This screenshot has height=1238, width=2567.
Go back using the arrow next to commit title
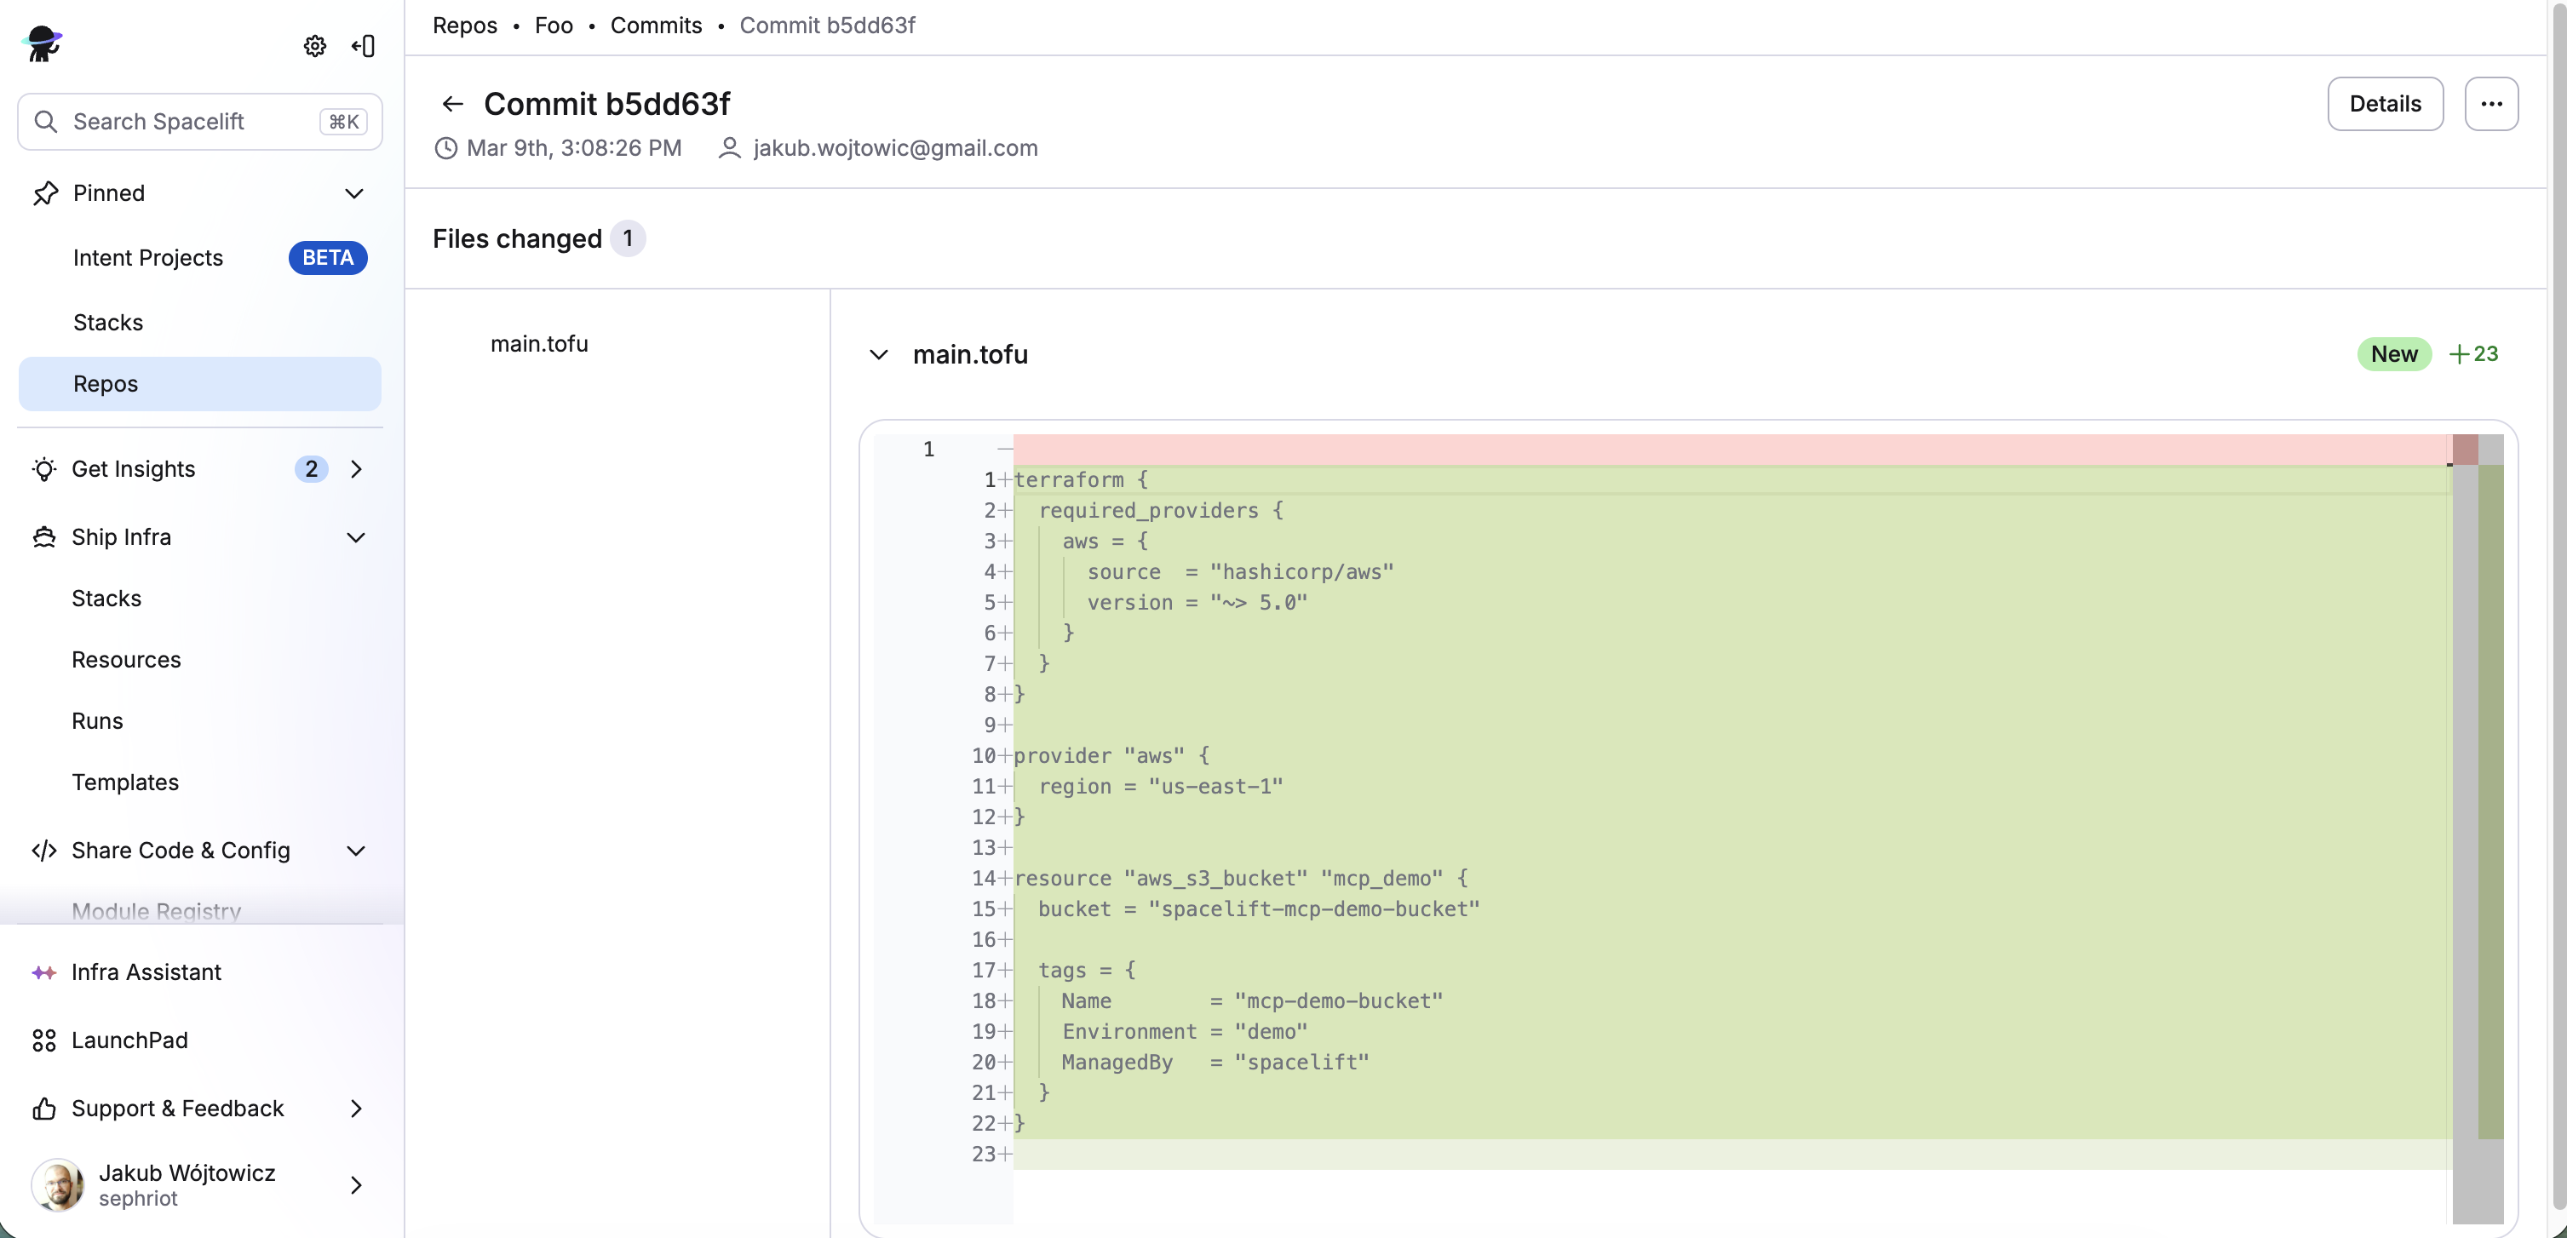click(x=452, y=104)
